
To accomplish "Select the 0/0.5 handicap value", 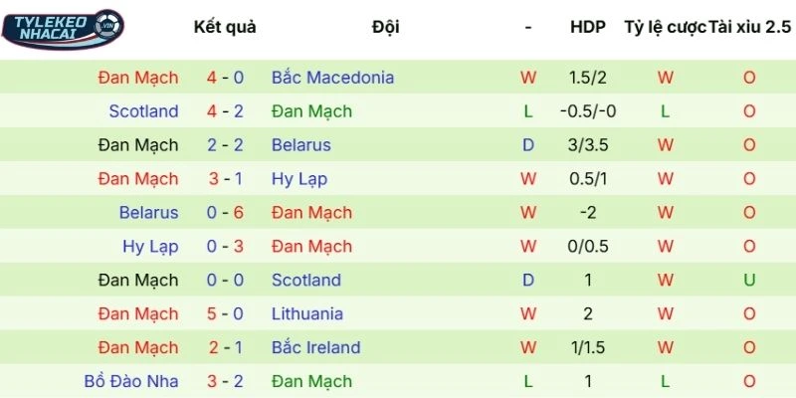I will point(588,247).
